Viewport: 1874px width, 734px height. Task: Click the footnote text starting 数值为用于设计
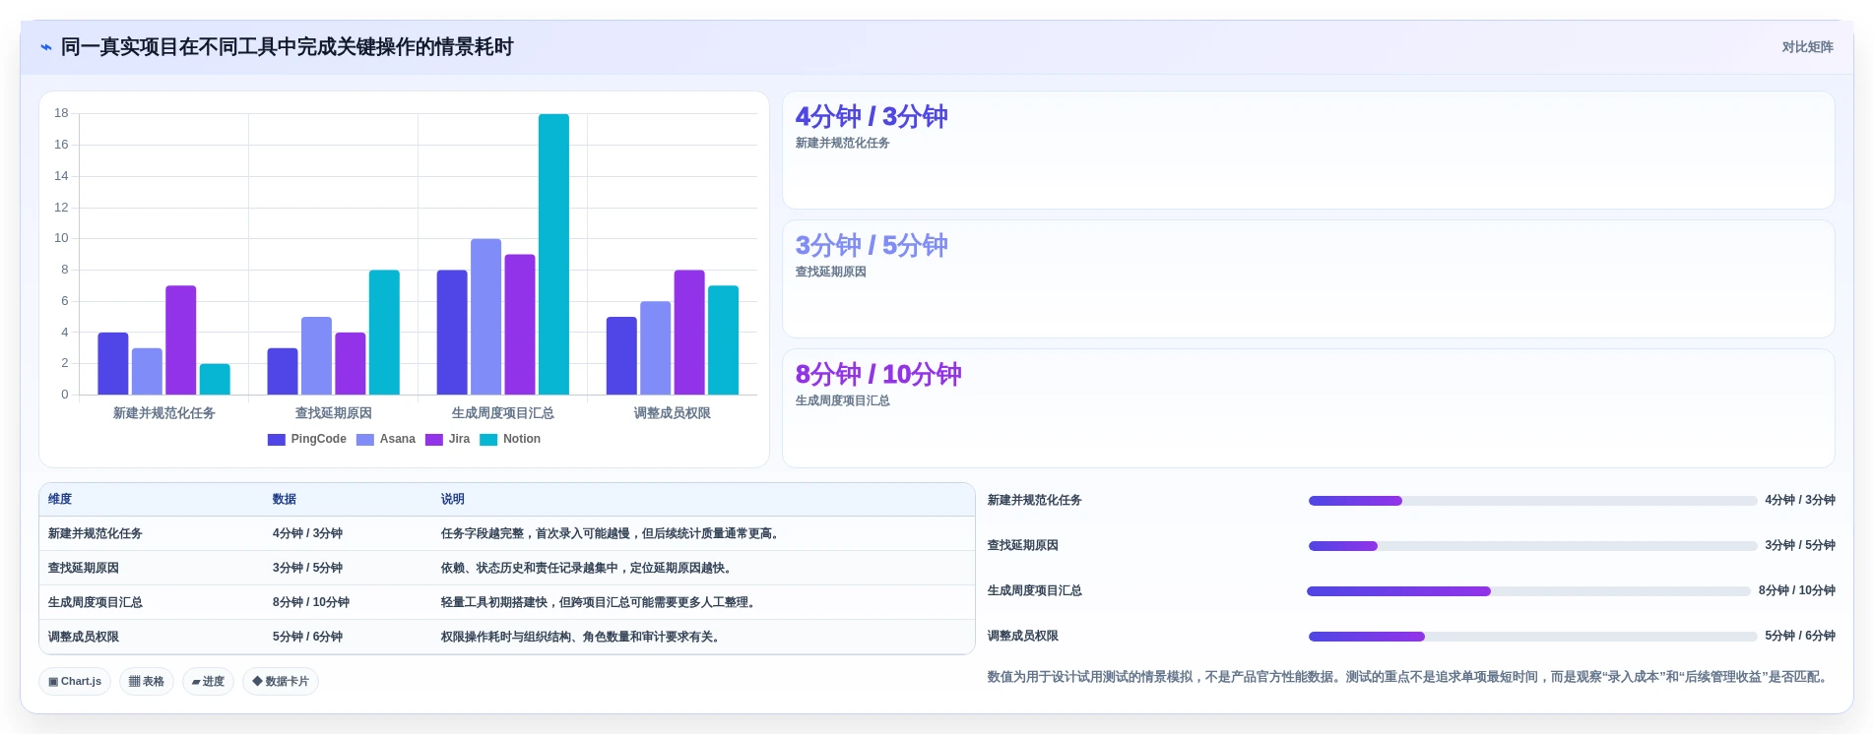(1410, 677)
